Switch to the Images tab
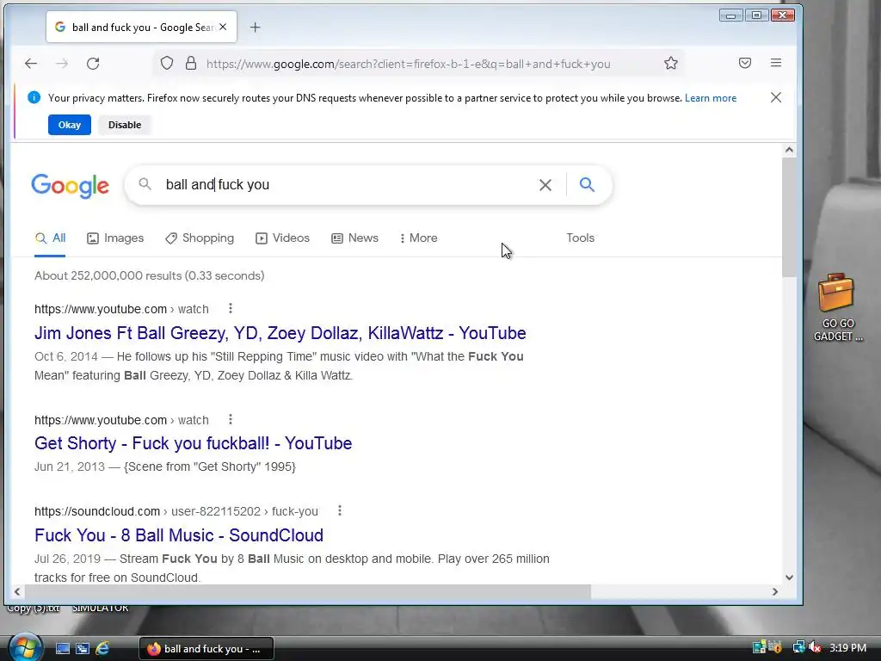 [x=115, y=238]
